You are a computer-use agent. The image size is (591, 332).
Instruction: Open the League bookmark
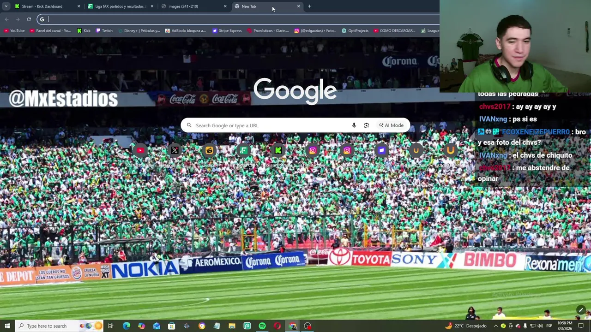pyautogui.click(x=430, y=31)
